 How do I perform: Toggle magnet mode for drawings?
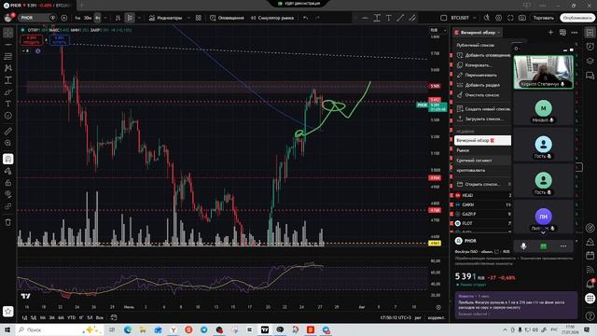(x=8, y=159)
